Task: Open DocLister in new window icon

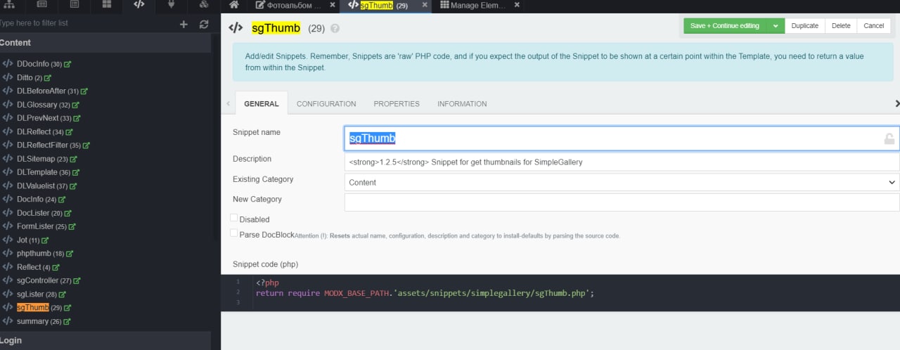Action: click(x=68, y=213)
